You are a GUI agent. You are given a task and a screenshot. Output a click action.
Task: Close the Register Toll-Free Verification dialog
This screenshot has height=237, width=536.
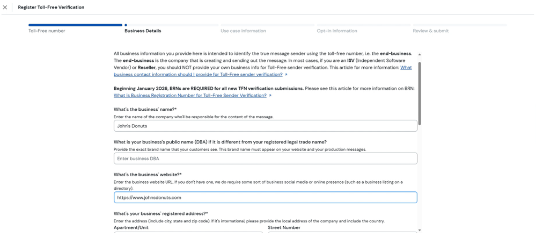coord(5,7)
